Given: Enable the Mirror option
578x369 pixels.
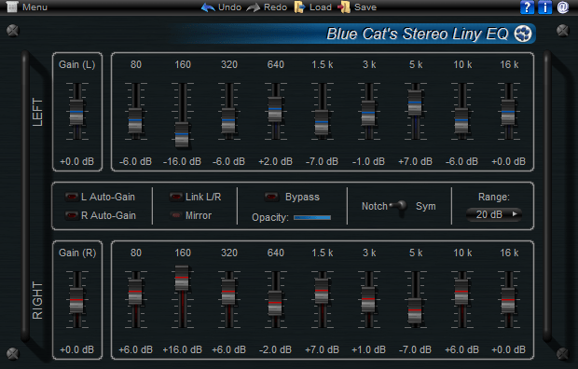Looking at the screenshot, I should coord(176,215).
